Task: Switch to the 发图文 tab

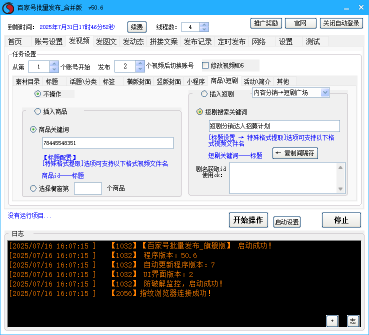Action: click(x=106, y=42)
